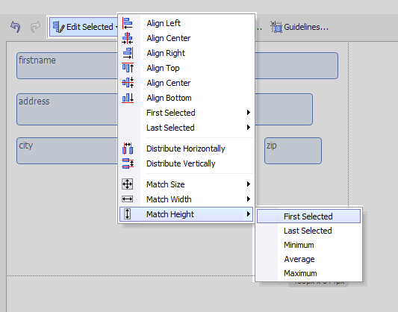Click the horizontal Align Center icon below Align Left
398x312 pixels.
pyautogui.click(x=128, y=38)
